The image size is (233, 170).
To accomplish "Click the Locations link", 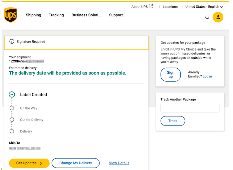I will pos(170,7).
